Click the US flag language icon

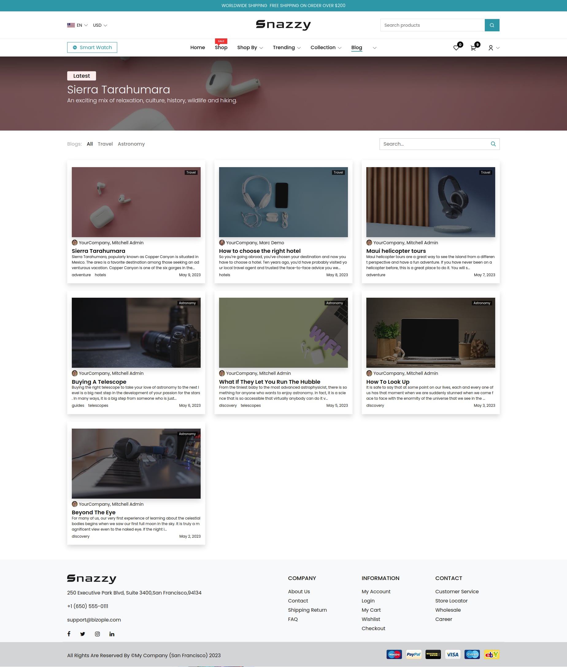click(71, 25)
